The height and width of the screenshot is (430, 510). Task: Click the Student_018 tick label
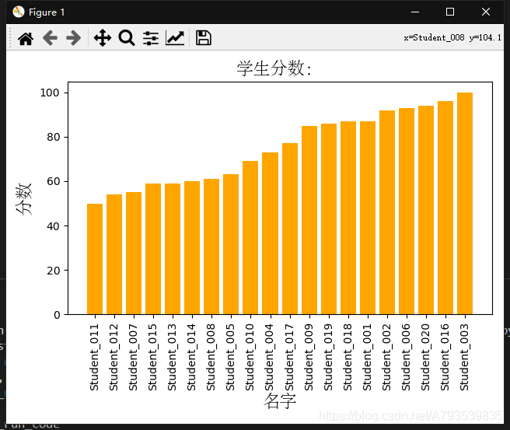coord(348,357)
